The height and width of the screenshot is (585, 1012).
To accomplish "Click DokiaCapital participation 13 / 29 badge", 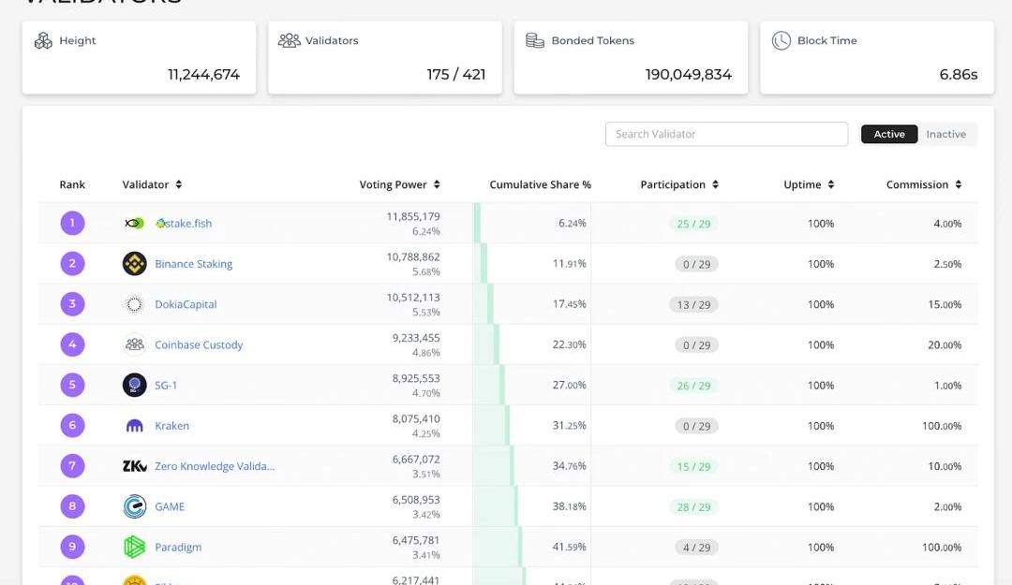I will click(693, 304).
